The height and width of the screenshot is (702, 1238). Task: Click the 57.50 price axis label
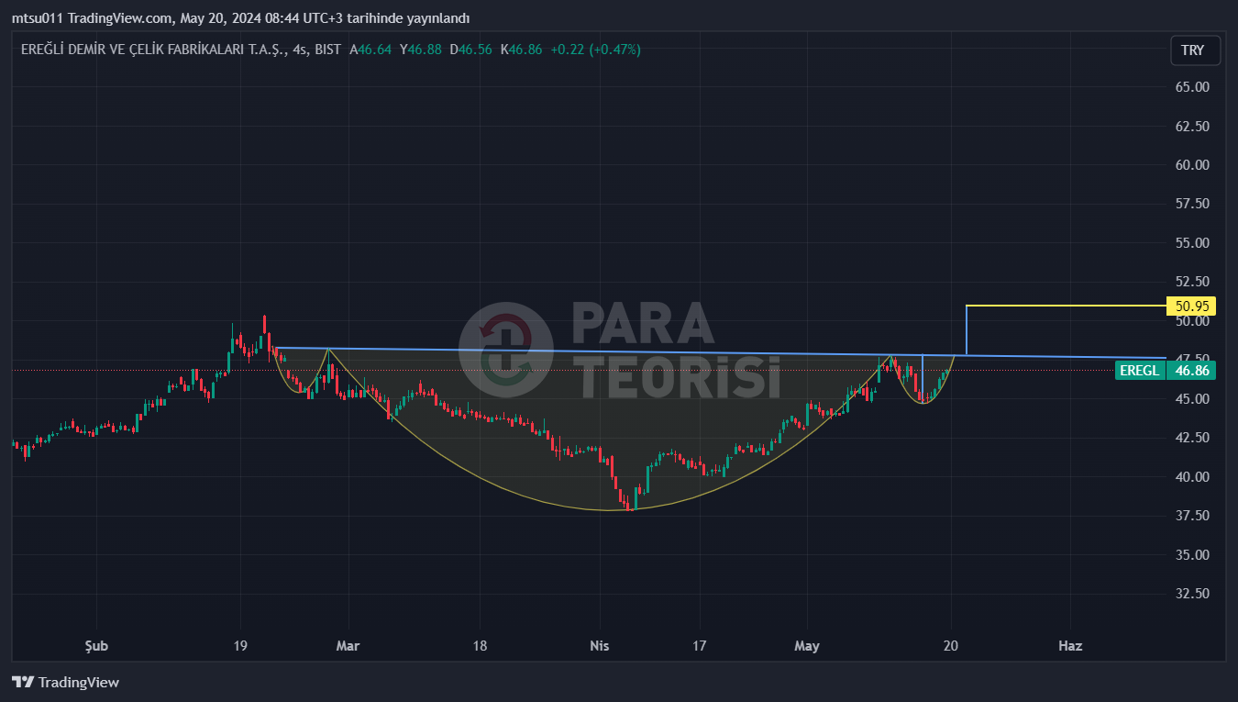point(1192,204)
